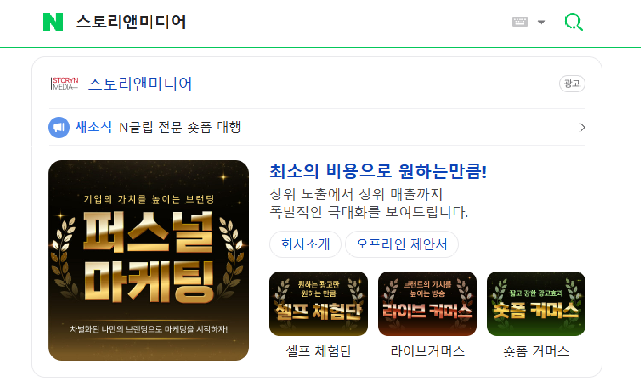Screen dimensions: 641x385
Task: Click the 퍼스널 마케팅 large banner image
Action: 149,260
